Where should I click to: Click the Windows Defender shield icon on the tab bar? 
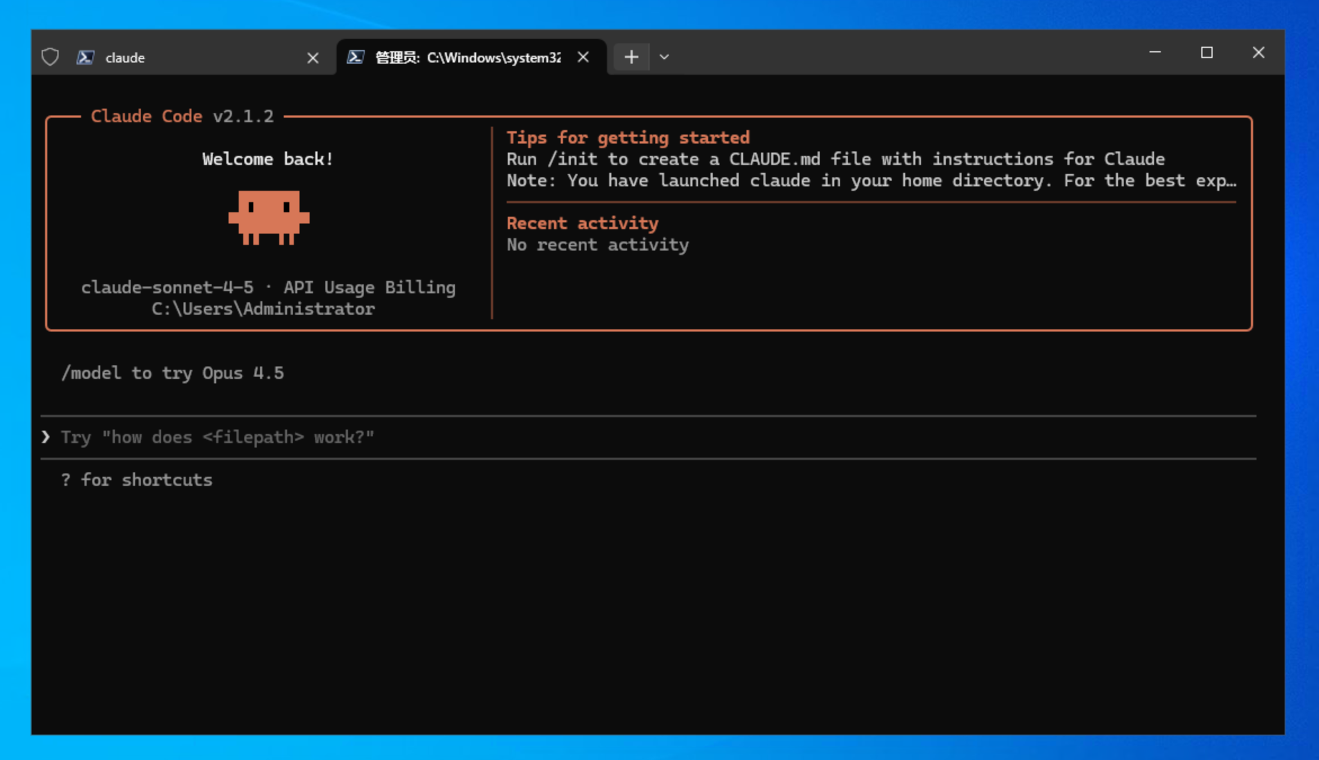[50, 56]
